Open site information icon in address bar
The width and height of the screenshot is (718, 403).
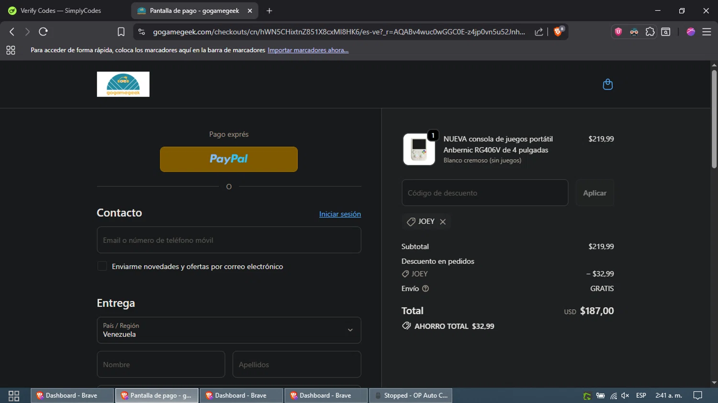(141, 32)
